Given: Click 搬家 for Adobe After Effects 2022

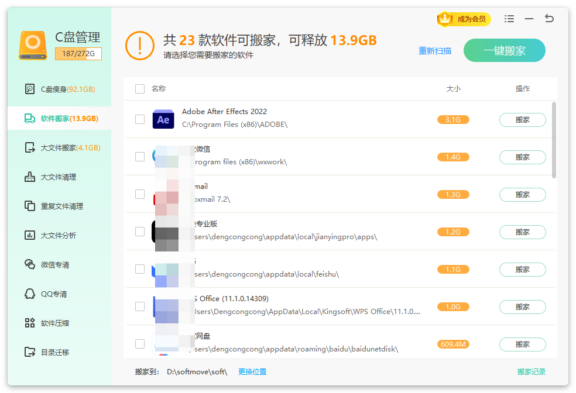Looking at the screenshot, I should point(522,120).
